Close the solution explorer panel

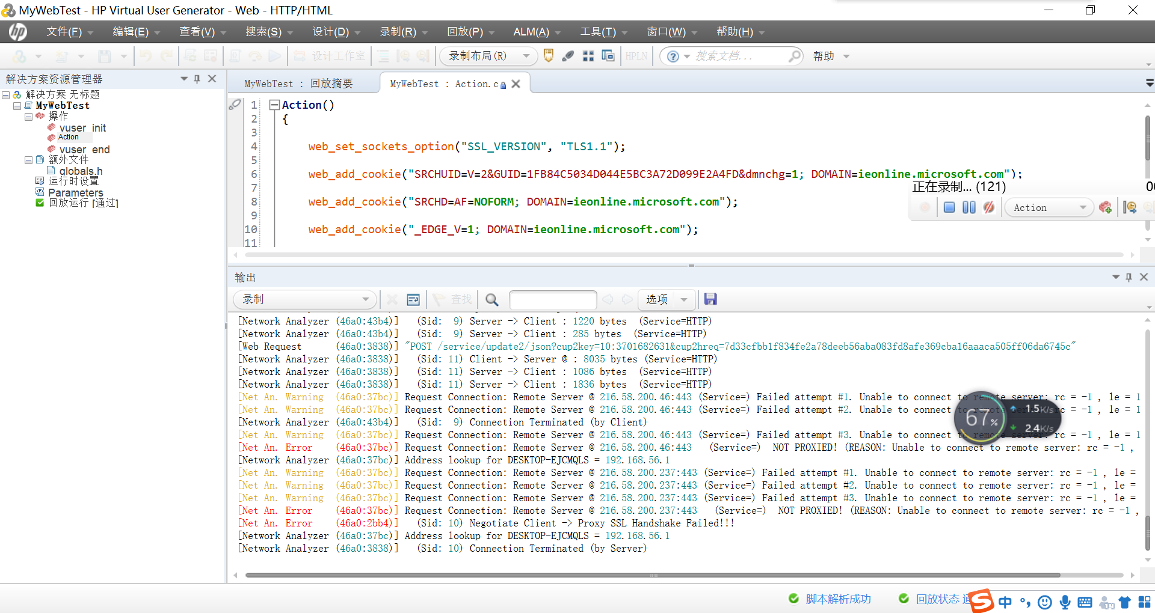(x=212, y=79)
